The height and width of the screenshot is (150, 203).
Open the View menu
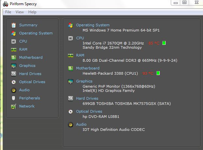pos(20,12)
